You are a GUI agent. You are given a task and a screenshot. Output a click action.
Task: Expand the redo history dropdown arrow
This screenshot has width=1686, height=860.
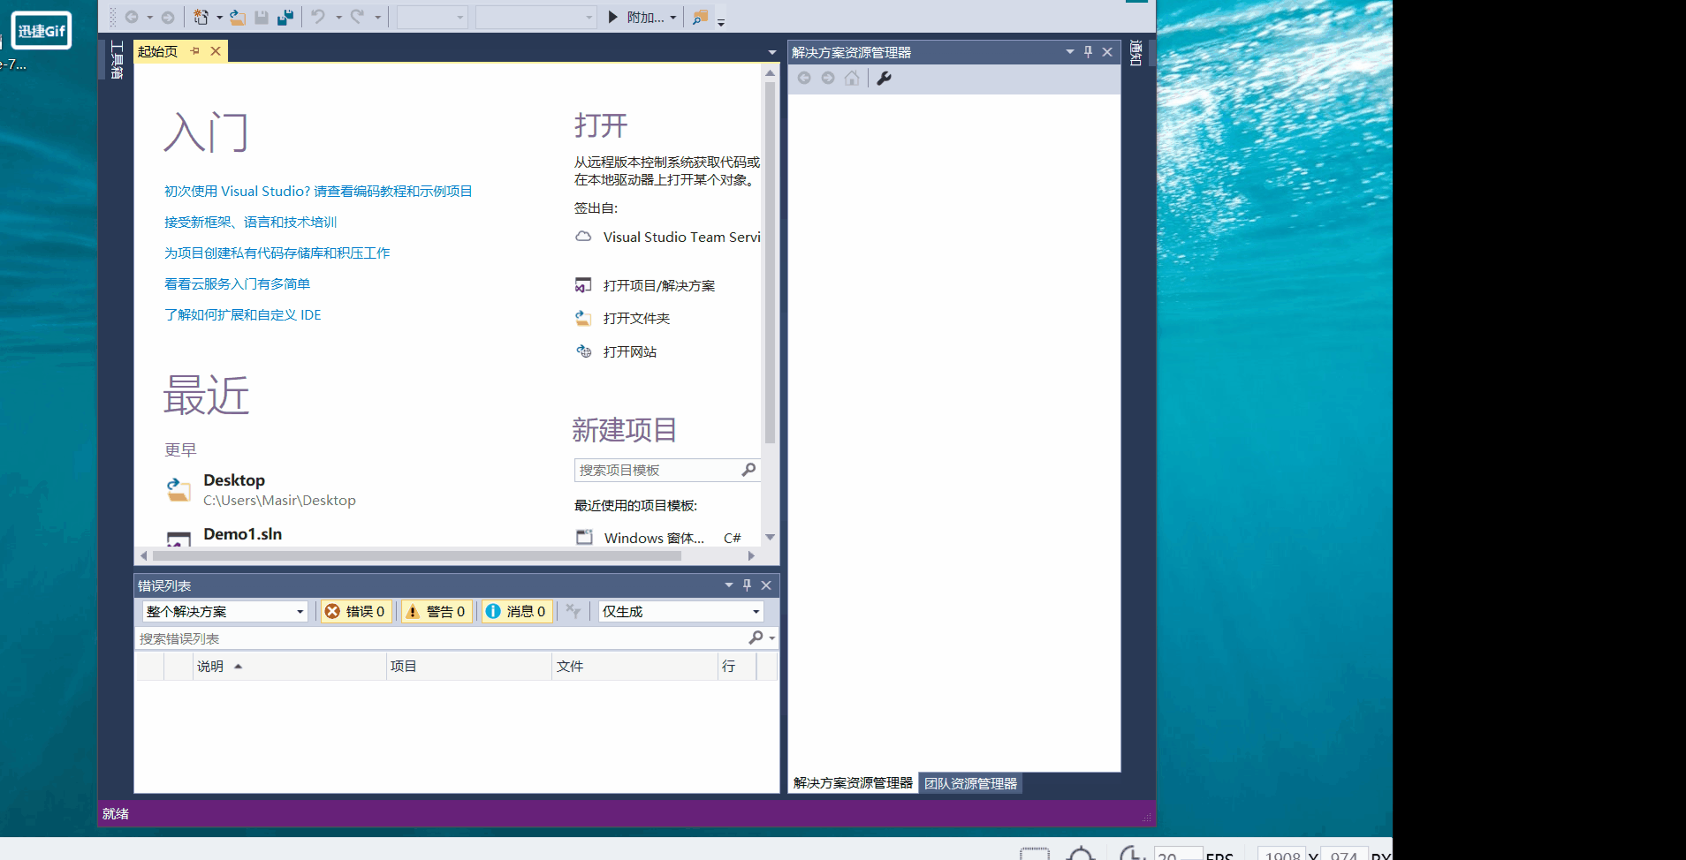pos(377,18)
